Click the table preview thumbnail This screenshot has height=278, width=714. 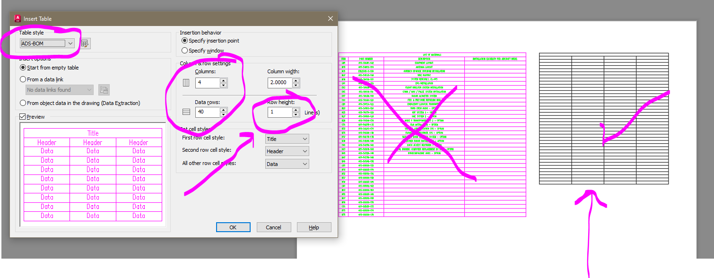pyautogui.click(x=93, y=175)
